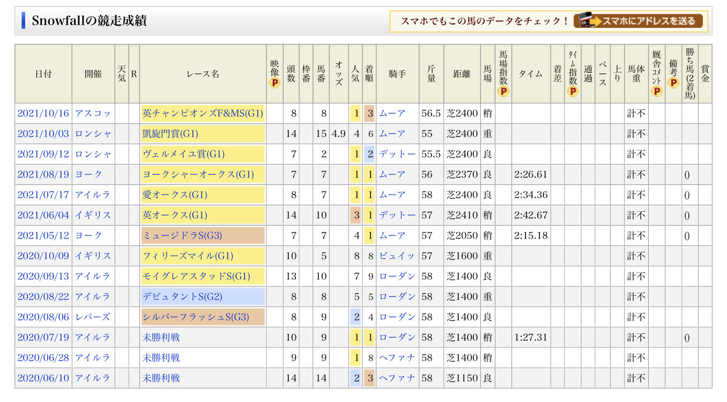Viewport: 727px width, 402px height.
Task: Click the アスコッ venue link
Action: (93, 114)
